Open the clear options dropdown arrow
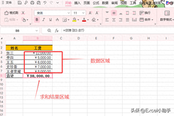Screen dimensions: 174x116 [x=98, y=20]
